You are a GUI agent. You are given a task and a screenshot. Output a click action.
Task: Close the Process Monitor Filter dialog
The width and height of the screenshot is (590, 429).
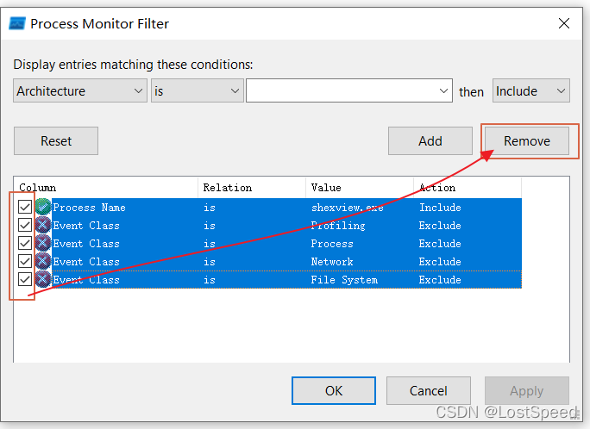pyautogui.click(x=563, y=23)
